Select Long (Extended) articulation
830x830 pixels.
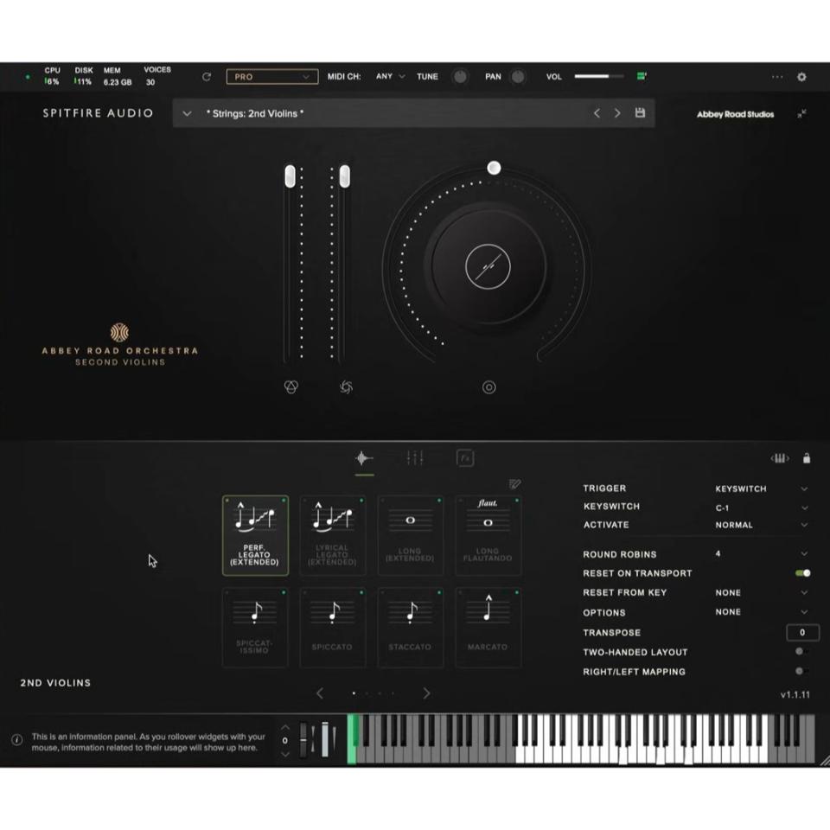tap(410, 535)
